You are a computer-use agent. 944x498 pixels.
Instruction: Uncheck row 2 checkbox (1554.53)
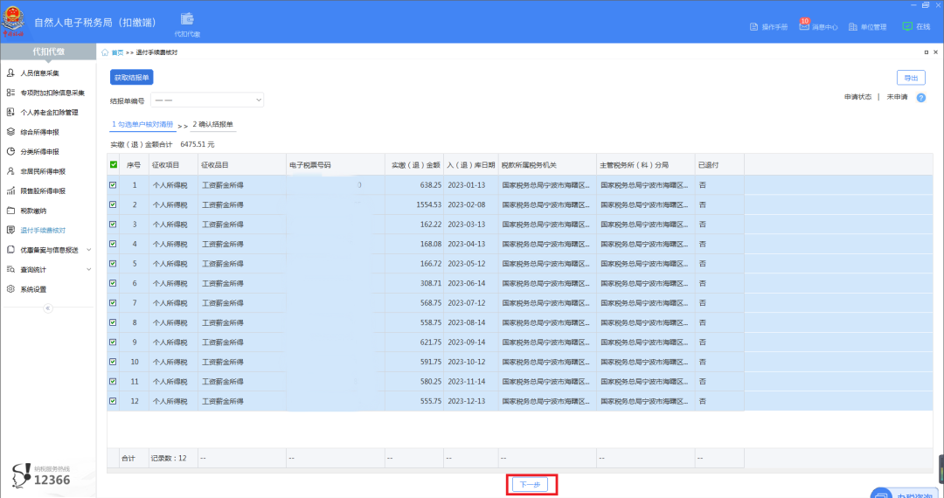pos(113,204)
